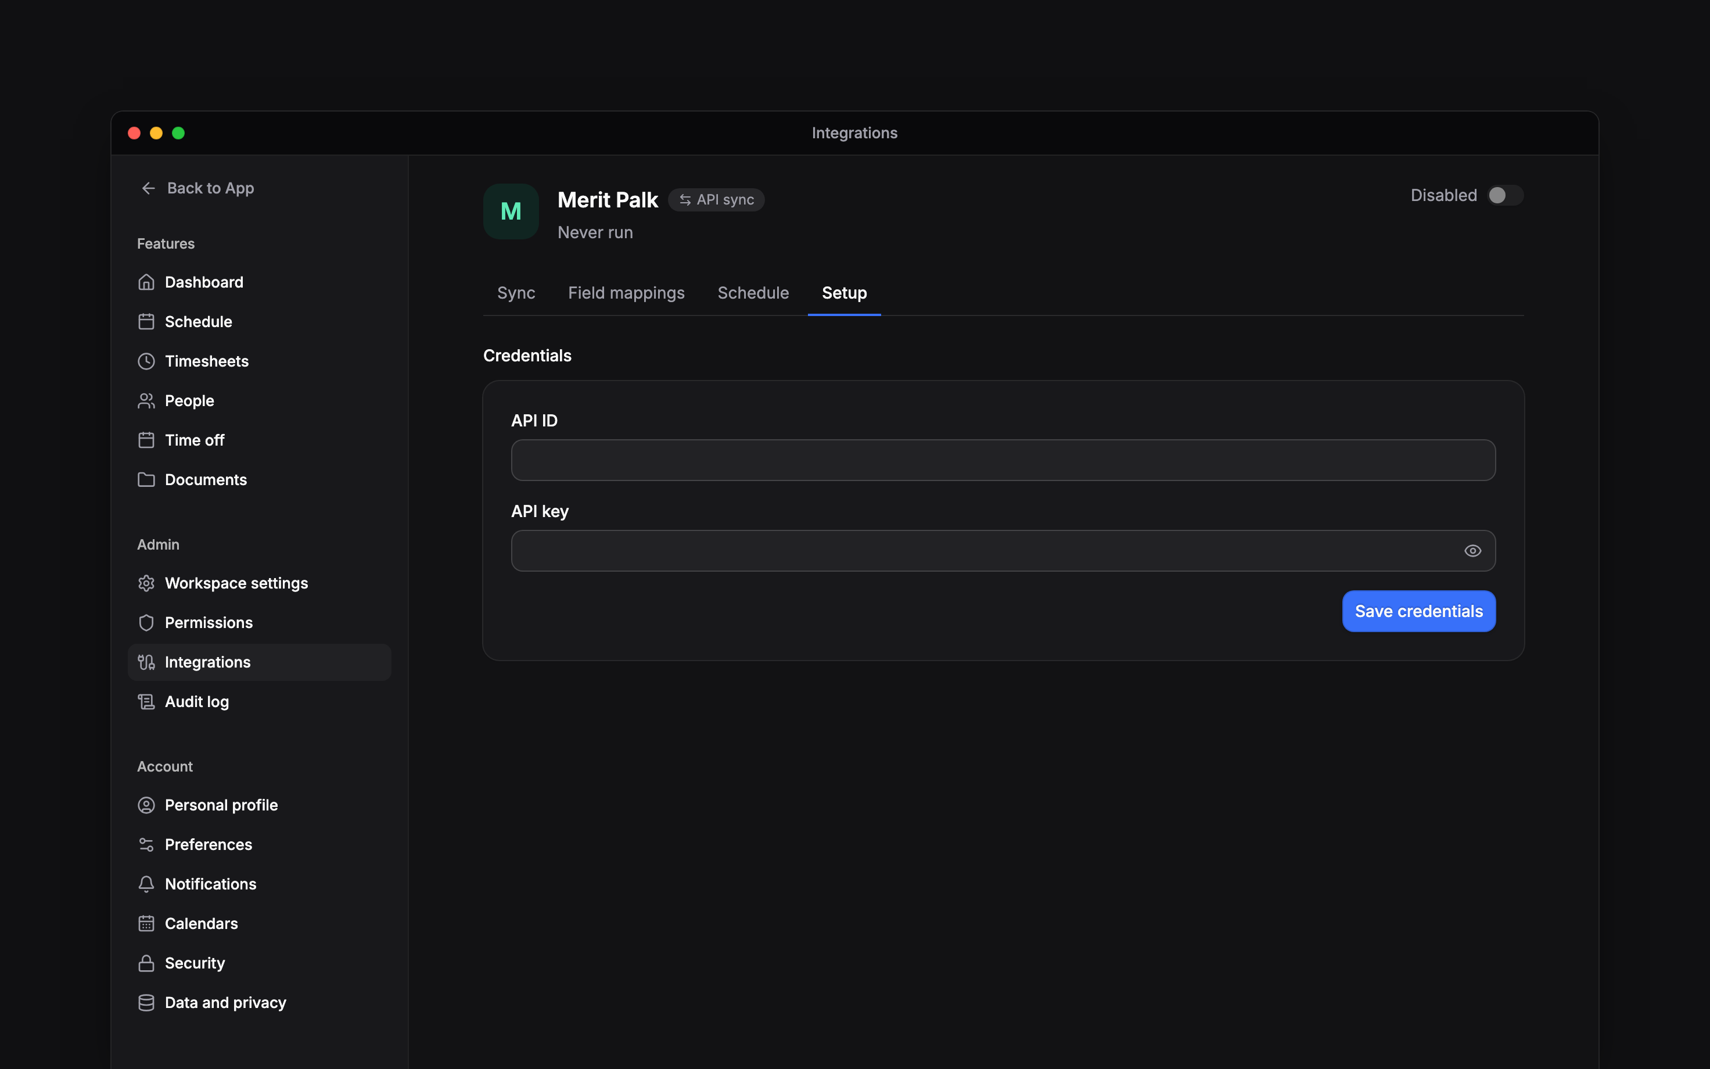
Task: Switch to the Sync tab
Action: (x=516, y=293)
